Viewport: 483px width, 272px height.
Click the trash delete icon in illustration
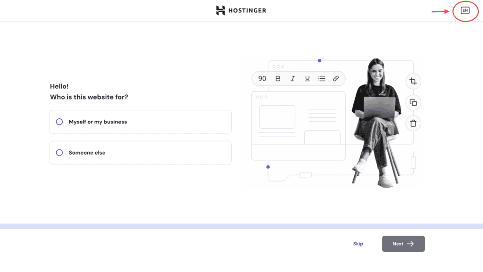pos(413,124)
